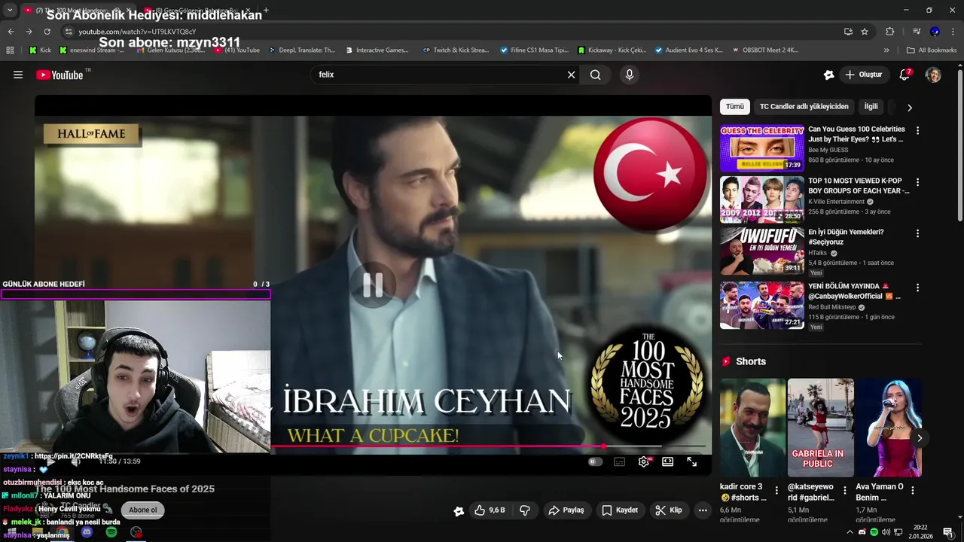
Task: Save the video with Kaydet
Action: click(620, 510)
